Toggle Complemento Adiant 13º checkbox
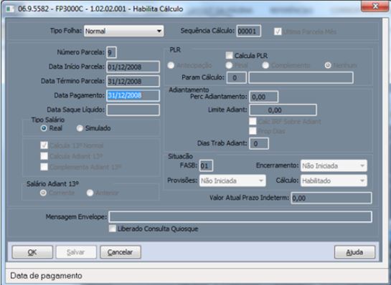The image size is (391, 285). 44,167
